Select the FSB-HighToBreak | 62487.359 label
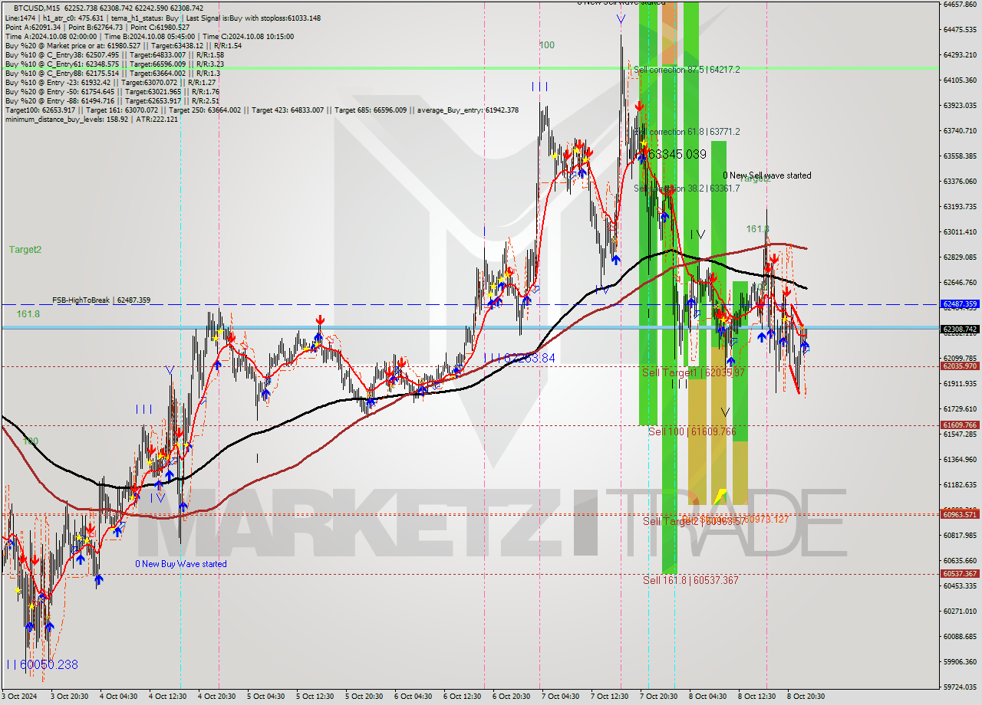 tap(101, 300)
